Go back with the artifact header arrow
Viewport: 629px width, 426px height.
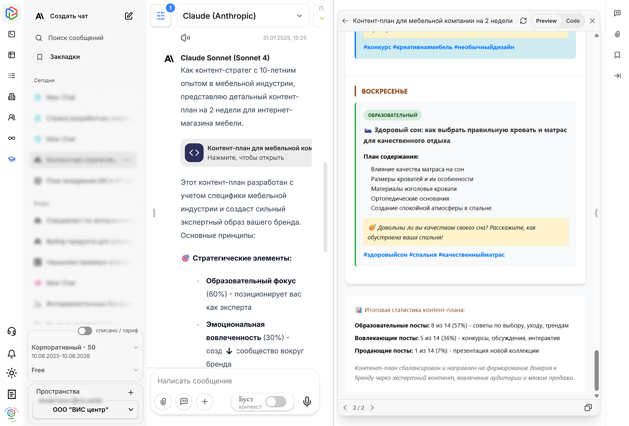pos(345,21)
